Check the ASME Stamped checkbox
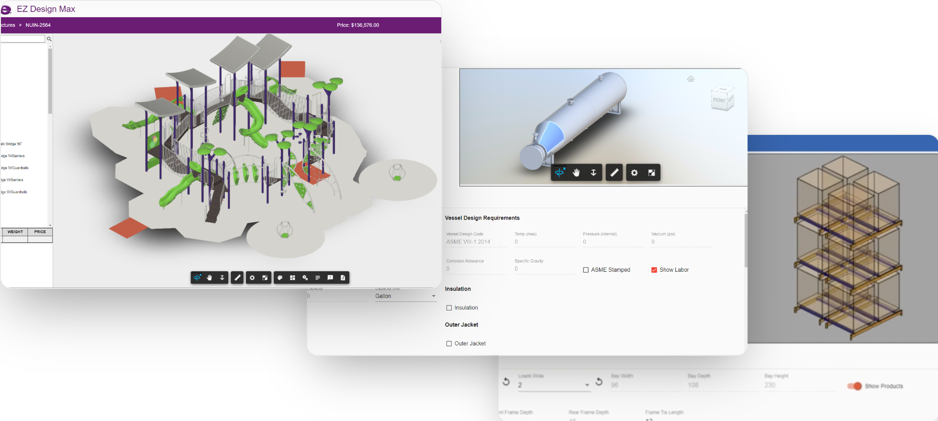The image size is (938, 421). point(586,270)
